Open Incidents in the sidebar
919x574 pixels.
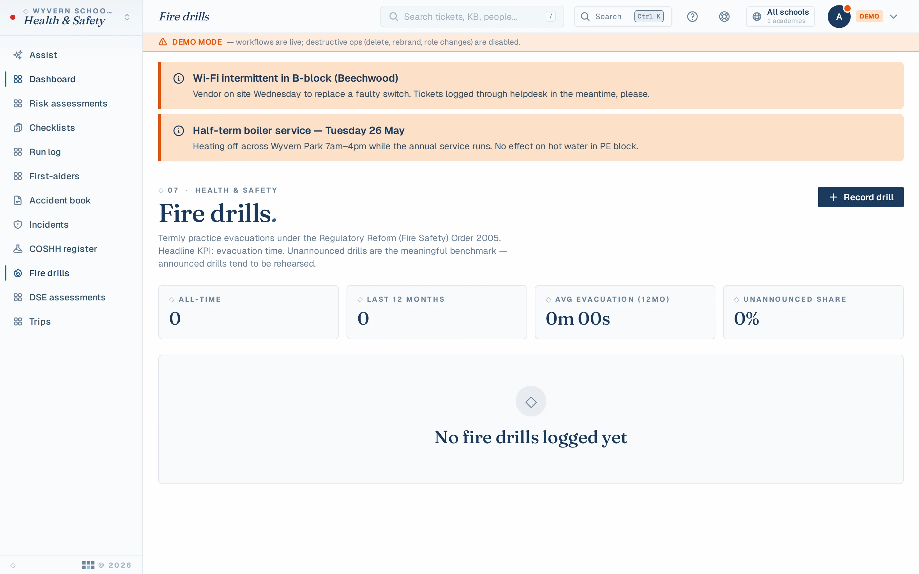71,225
